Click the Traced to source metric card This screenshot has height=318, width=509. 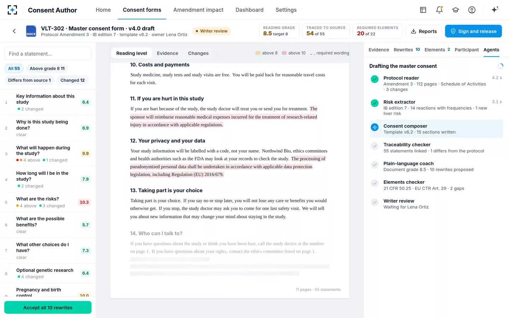[326, 31]
